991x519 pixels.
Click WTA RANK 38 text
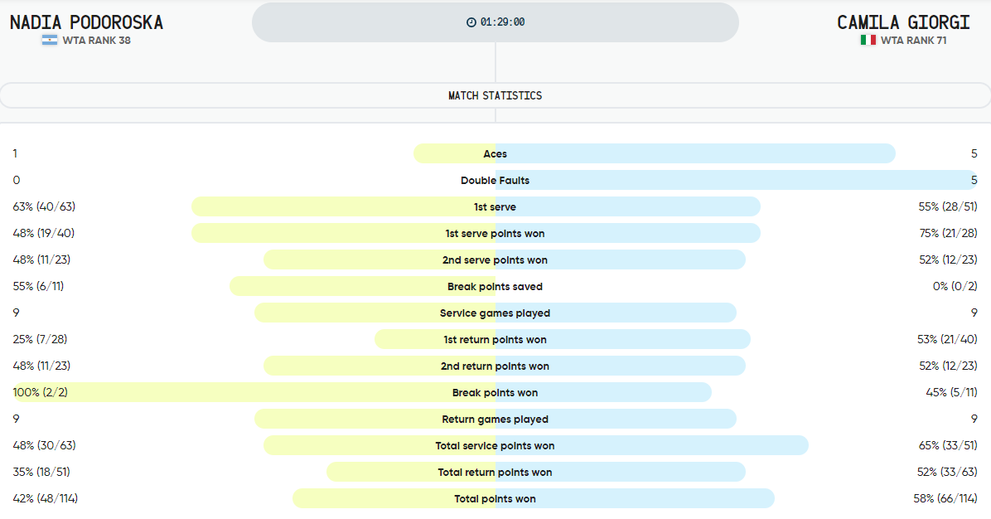[97, 41]
